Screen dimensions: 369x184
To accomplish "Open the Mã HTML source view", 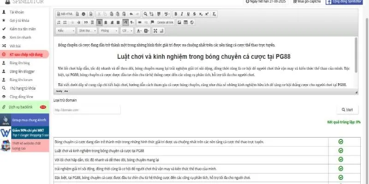I will (65, 14).
